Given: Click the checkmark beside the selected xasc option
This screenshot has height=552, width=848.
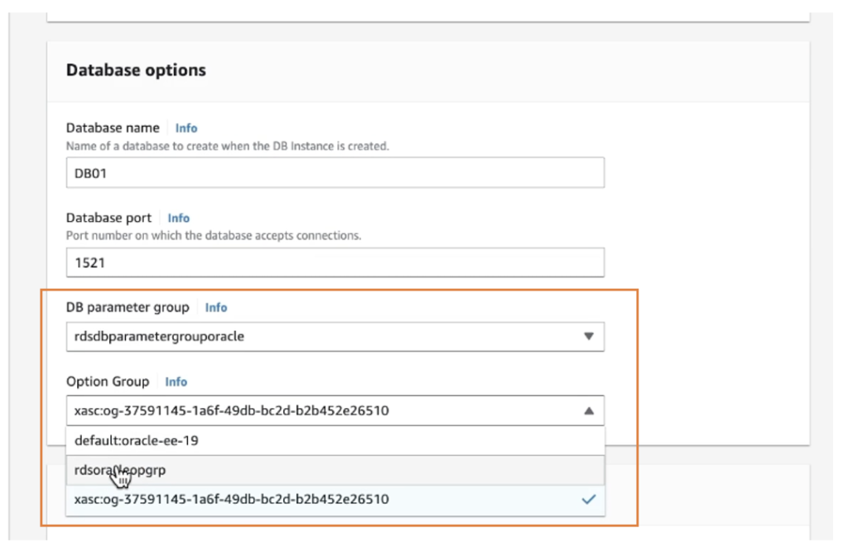Looking at the screenshot, I should coord(589,499).
